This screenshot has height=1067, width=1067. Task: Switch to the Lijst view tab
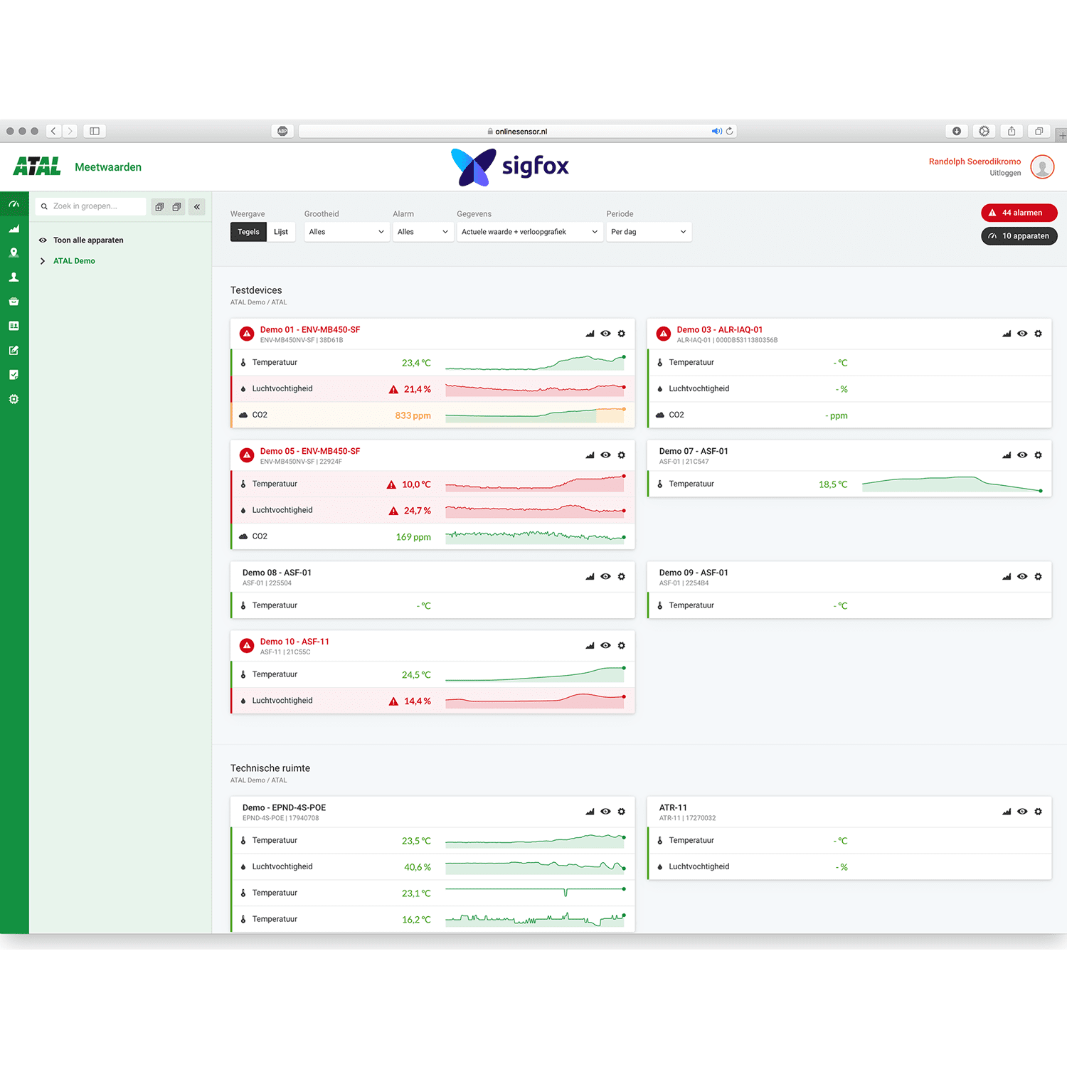(x=281, y=232)
